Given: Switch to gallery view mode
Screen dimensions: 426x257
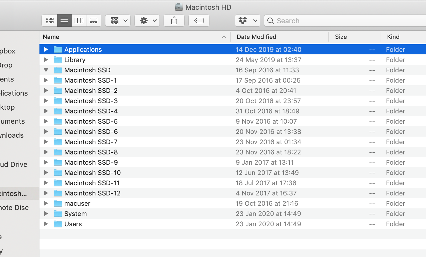Looking at the screenshot, I should (94, 21).
